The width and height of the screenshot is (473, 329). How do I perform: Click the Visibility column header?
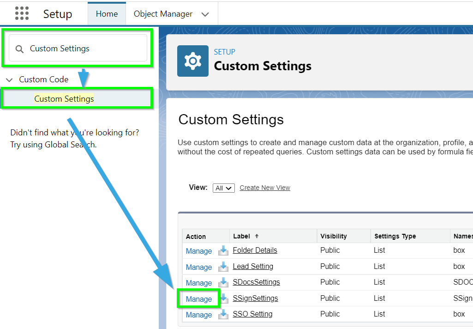click(334, 236)
